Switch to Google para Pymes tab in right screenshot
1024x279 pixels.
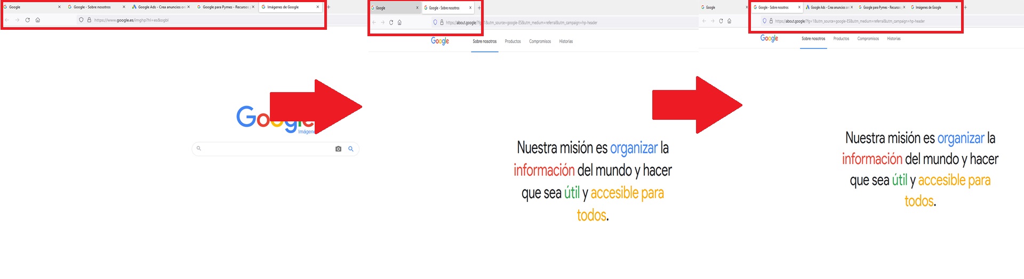pyautogui.click(x=882, y=7)
